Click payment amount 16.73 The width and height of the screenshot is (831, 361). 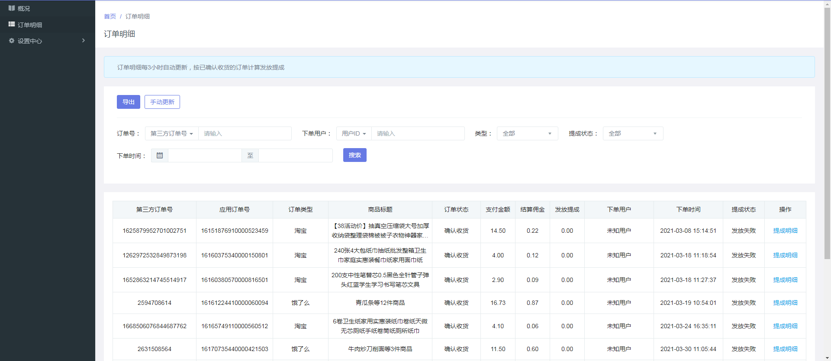point(498,303)
